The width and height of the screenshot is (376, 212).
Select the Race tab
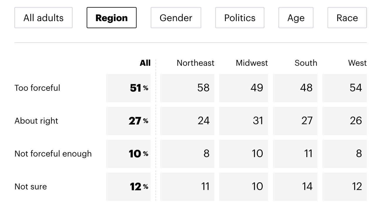[x=347, y=18]
